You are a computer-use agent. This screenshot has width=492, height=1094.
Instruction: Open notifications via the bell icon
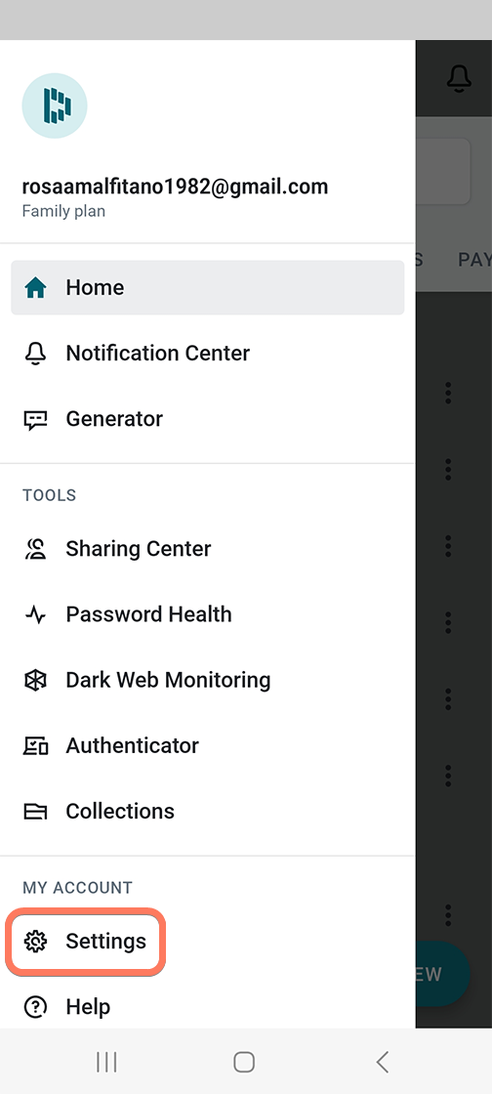click(x=459, y=79)
